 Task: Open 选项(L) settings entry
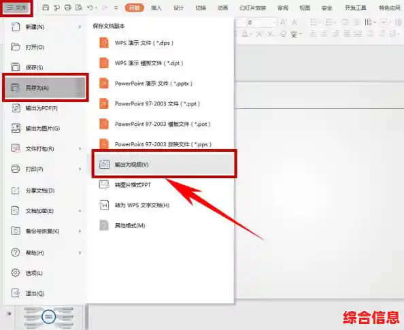pos(46,273)
